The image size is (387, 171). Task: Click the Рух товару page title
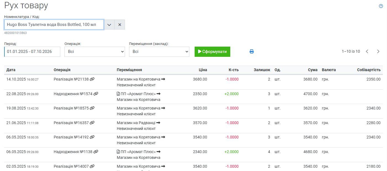(26, 6)
